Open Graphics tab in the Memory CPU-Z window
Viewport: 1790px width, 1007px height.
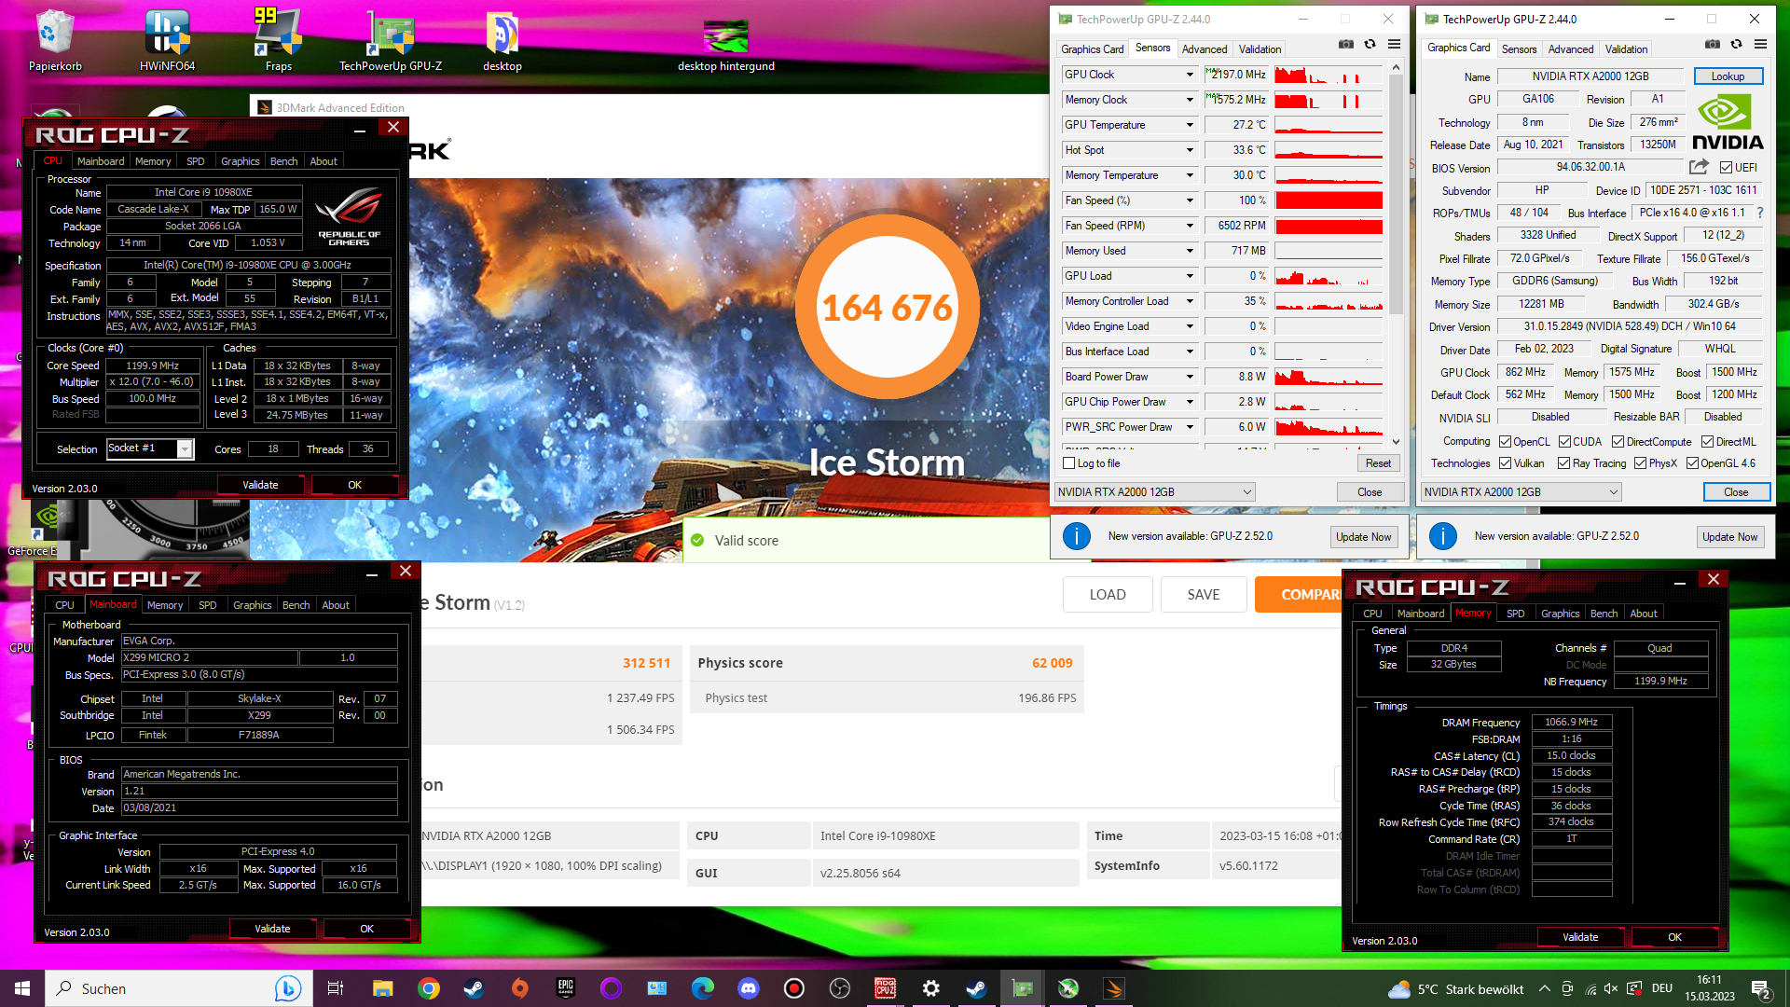(x=1560, y=614)
